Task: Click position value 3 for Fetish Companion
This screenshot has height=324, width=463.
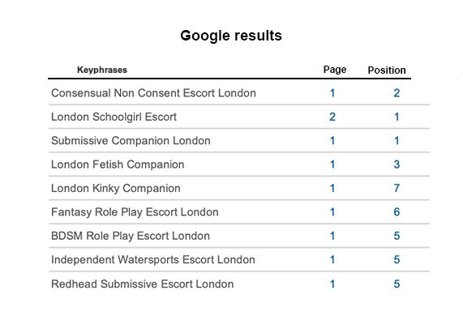Action: click(x=397, y=164)
